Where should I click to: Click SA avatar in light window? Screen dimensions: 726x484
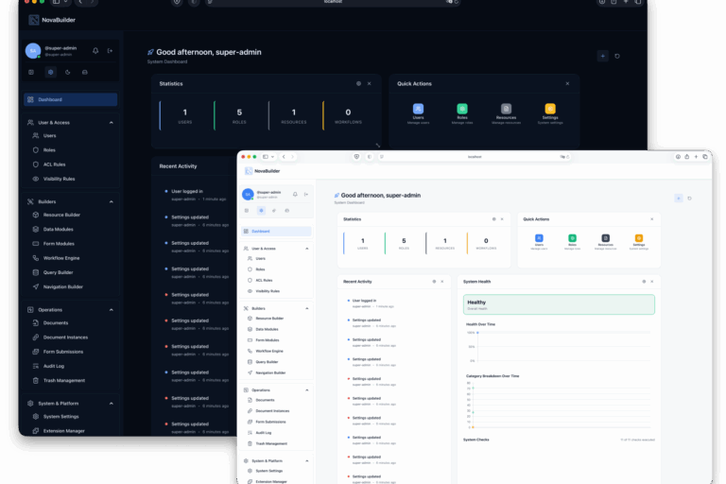(248, 194)
